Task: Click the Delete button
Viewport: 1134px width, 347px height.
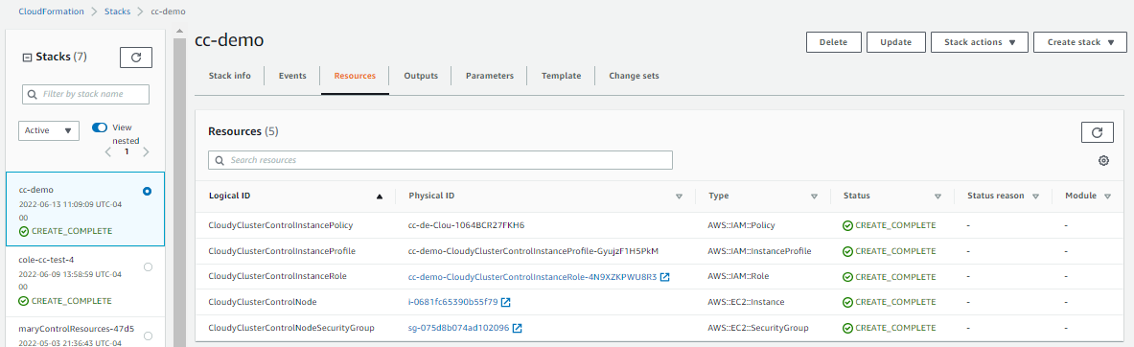Action: click(833, 42)
